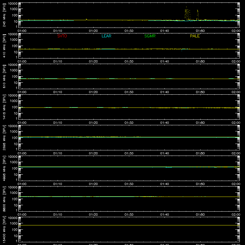The height and width of the screenshot is (245, 245).
Task: Click the 1000 y-axis value on the 15400 MHz plot
Action: click(14, 224)
